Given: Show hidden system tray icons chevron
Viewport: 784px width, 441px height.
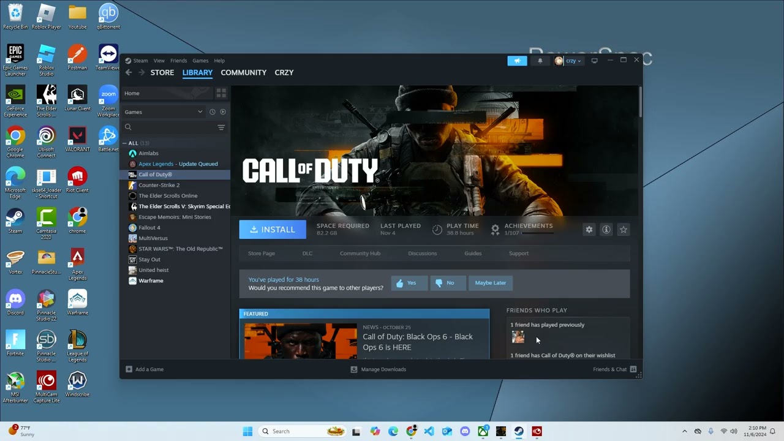Looking at the screenshot, I should click(684, 431).
